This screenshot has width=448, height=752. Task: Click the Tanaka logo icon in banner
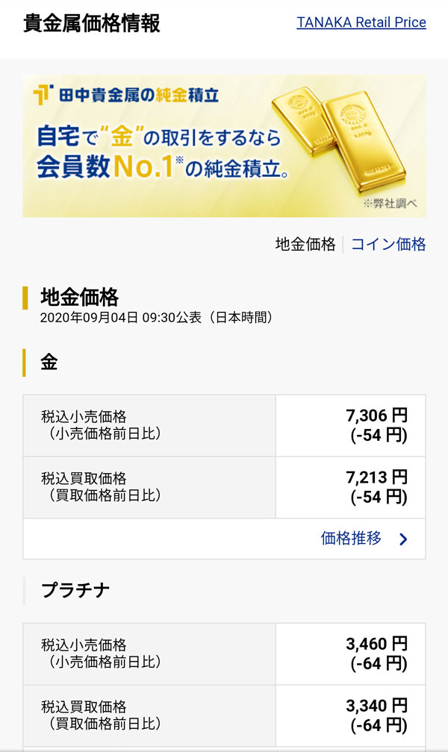click(44, 95)
